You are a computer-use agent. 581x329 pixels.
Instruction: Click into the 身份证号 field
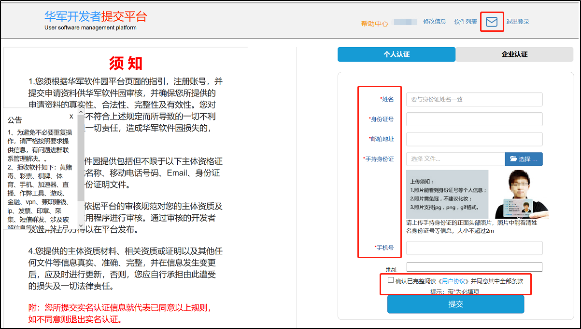coord(474,119)
